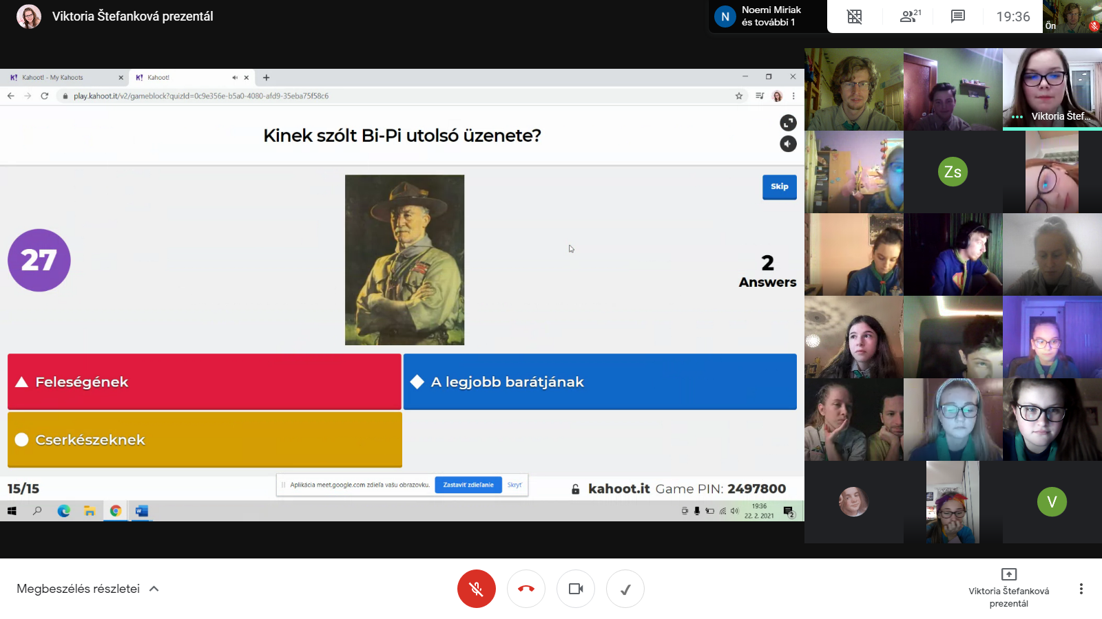Select answer Feleségének
Screen dimensions: 1102x619
click(x=205, y=382)
